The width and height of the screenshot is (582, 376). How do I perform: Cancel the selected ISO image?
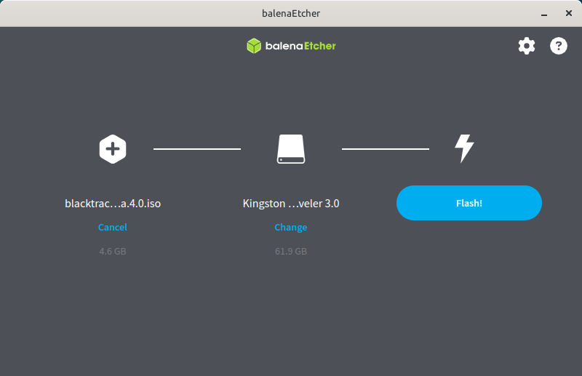coord(113,227)
